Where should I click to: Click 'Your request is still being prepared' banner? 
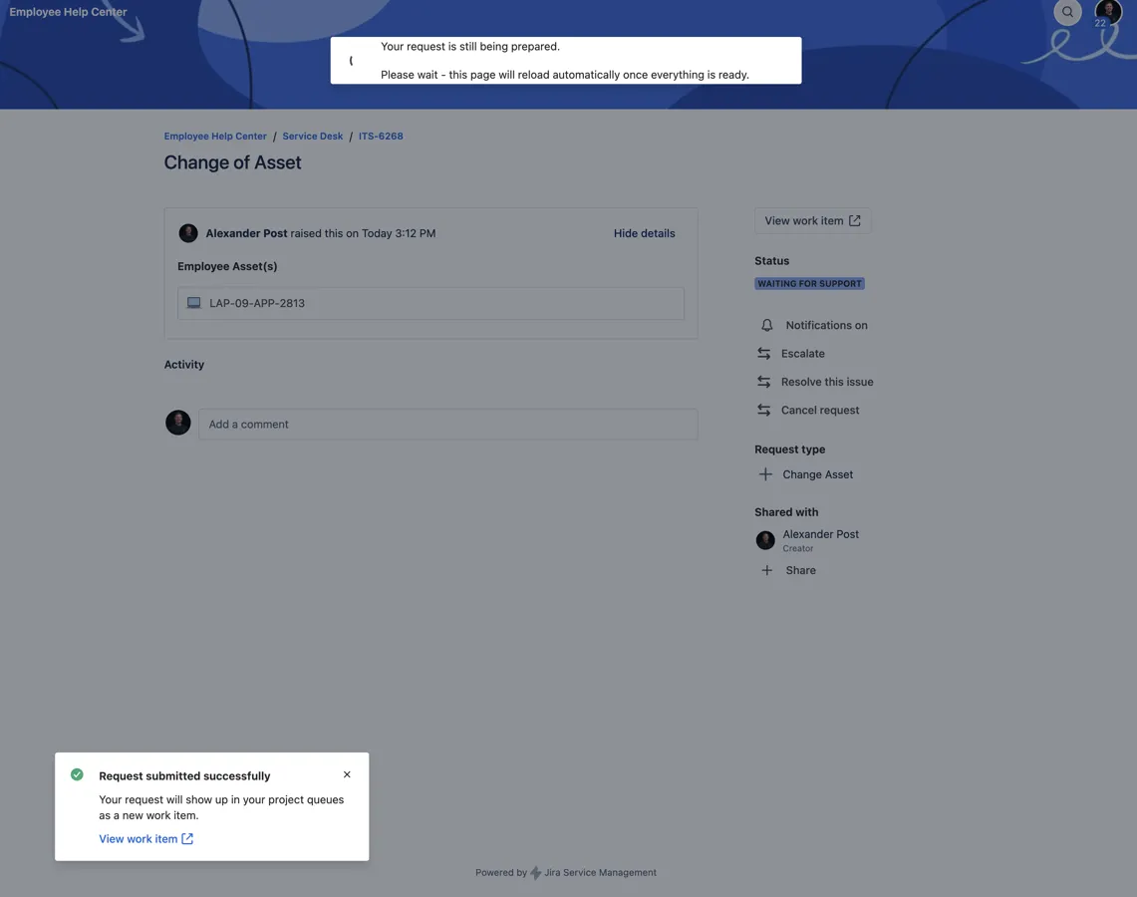point(566,61)
